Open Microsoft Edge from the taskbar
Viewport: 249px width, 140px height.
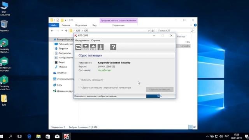pos(29,136)
